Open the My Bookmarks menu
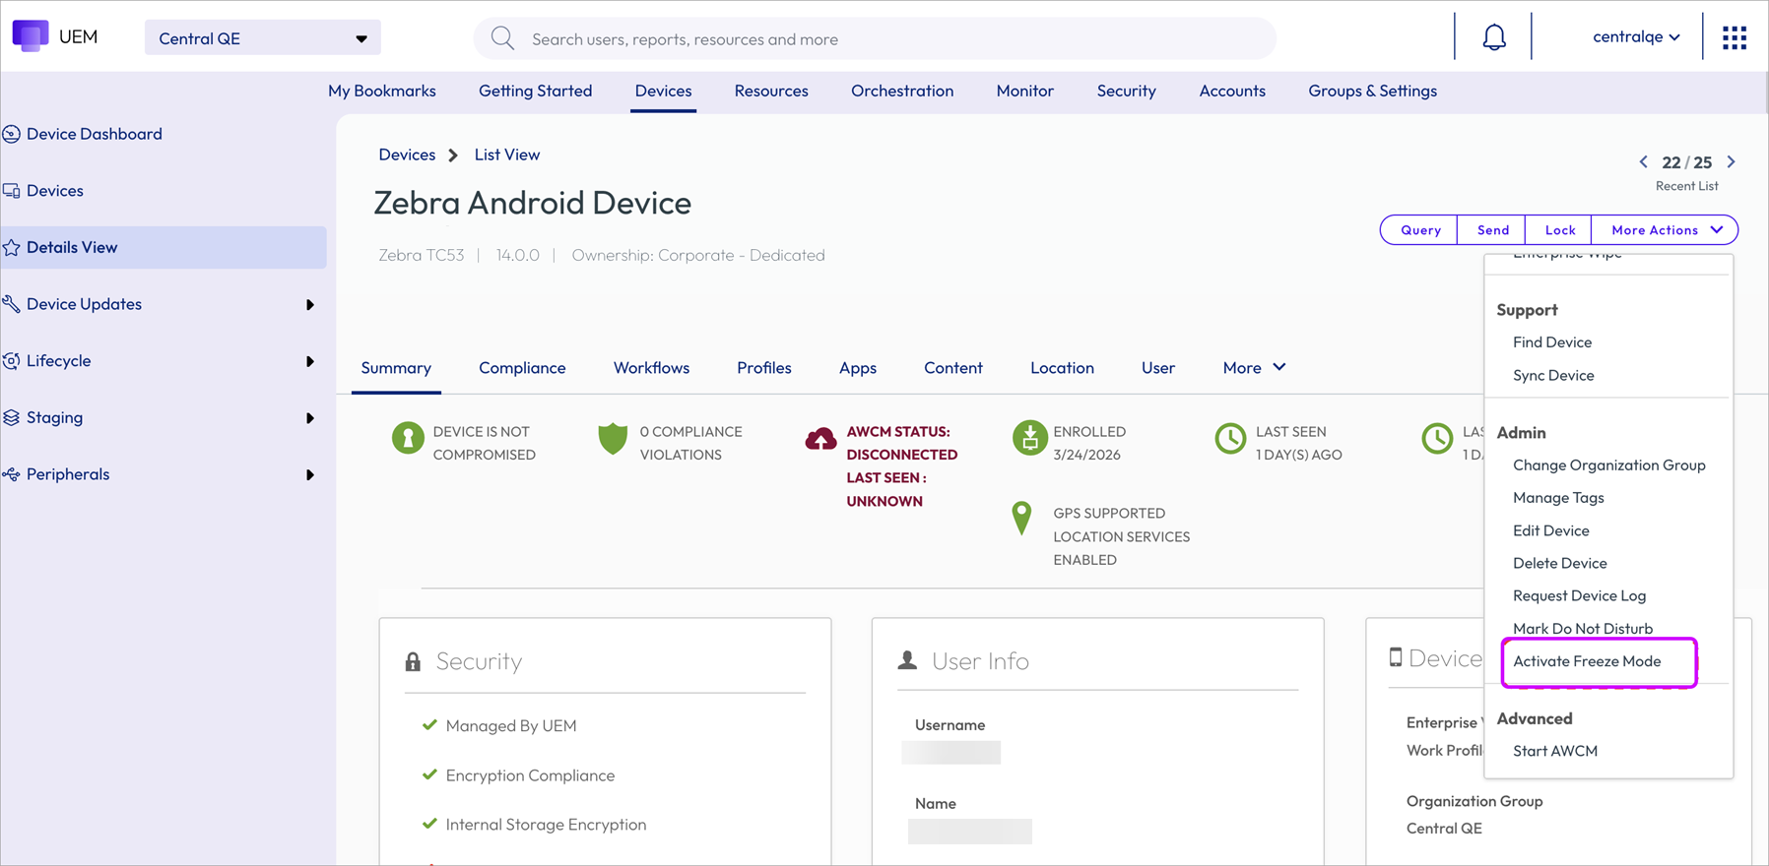 pyautogui.click(x=382, y=91)
